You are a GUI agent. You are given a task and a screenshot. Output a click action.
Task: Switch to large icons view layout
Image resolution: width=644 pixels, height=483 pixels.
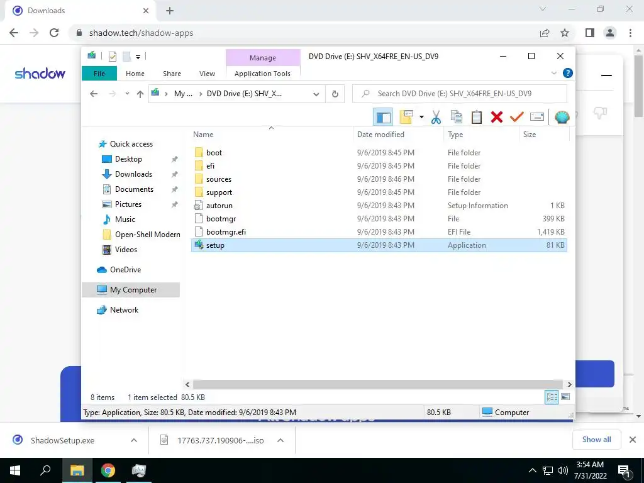tap(565, 397)
